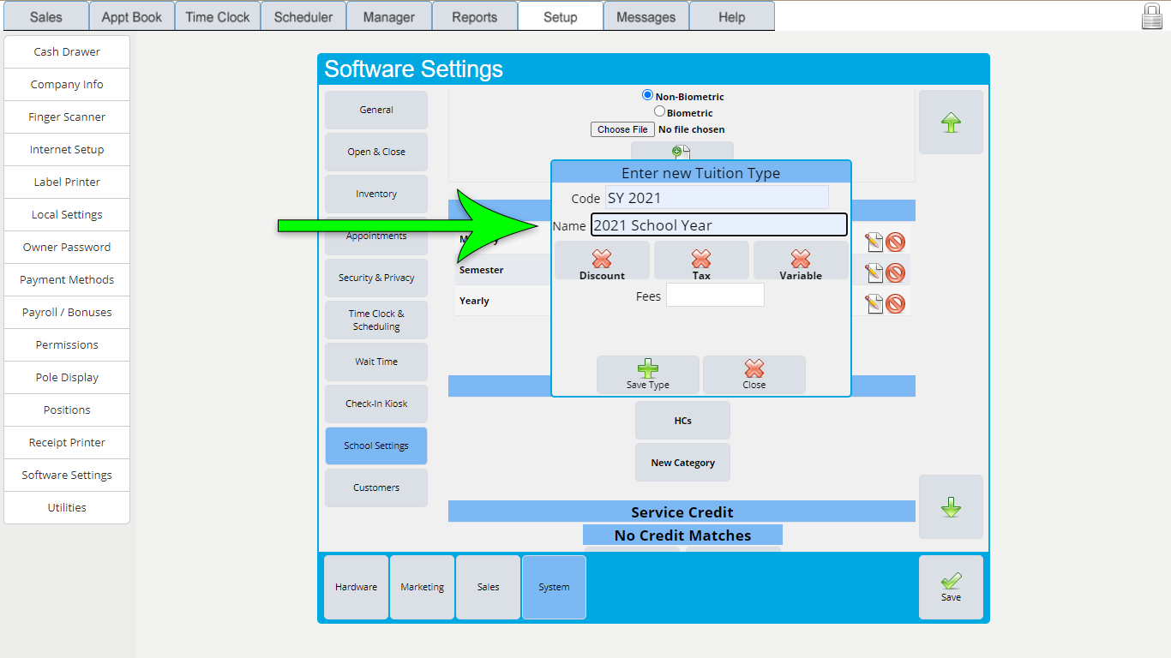Screen dimensions: 1171x658
Task: Select the Non-Biometric radio button
Action: [647, 95]
